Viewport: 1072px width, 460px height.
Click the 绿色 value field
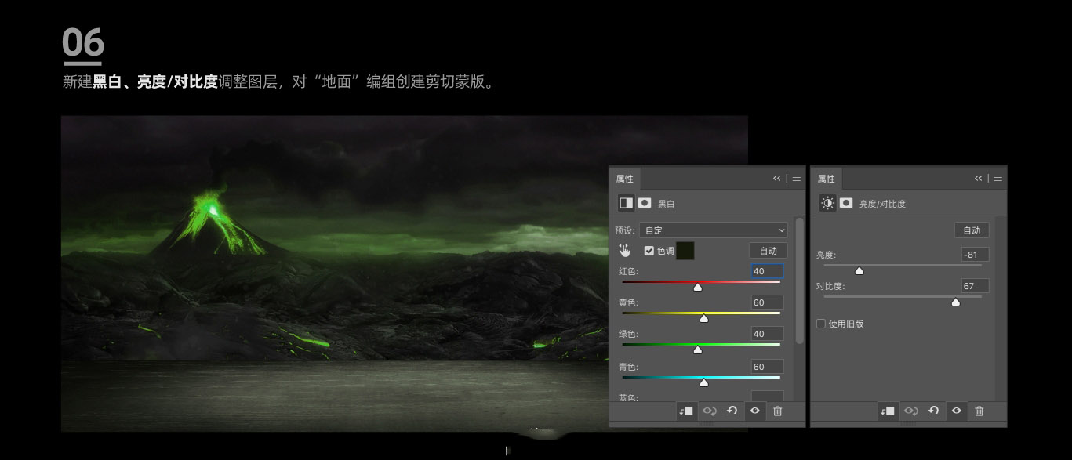pos(767,334)
